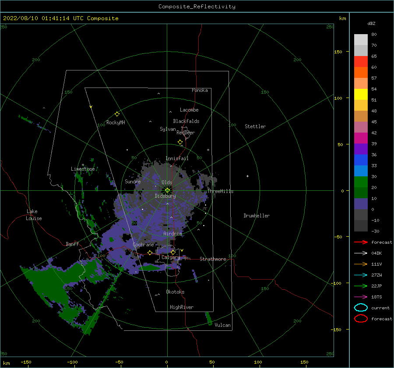Click the Ponoka city label
Viewport: 394px width, 368px height.
[200, 90]
